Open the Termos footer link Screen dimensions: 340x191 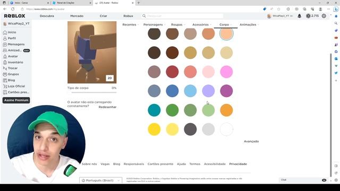(x=195, y=164)
